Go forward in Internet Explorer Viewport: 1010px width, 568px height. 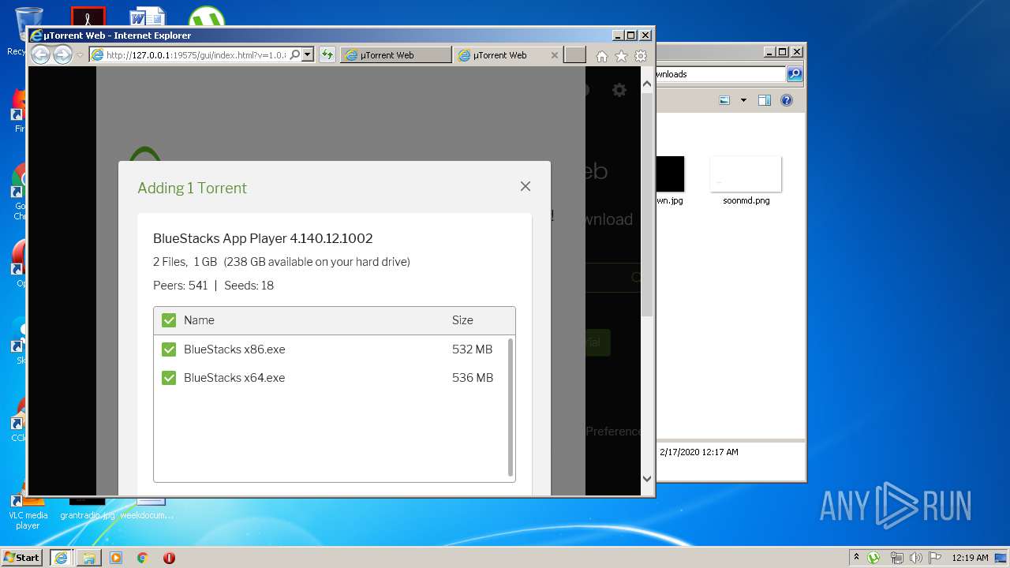coord(62,54)
